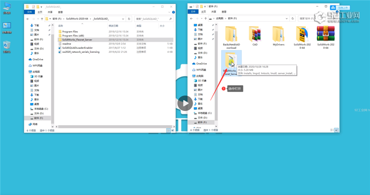Select the Program Files (x86) folder

click(116, 36)
